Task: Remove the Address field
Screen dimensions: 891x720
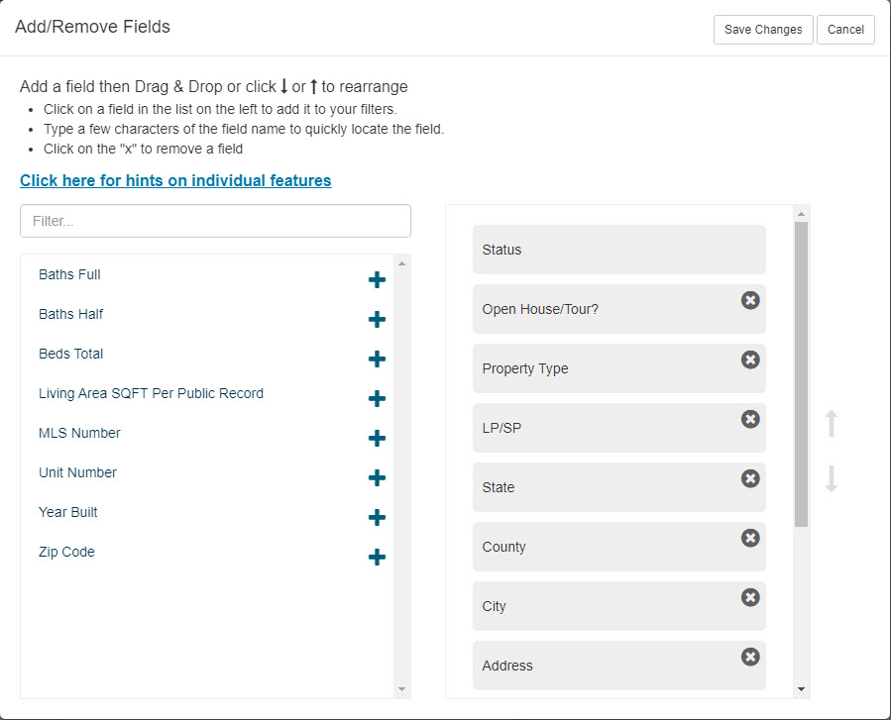Action: pos(750,657)
